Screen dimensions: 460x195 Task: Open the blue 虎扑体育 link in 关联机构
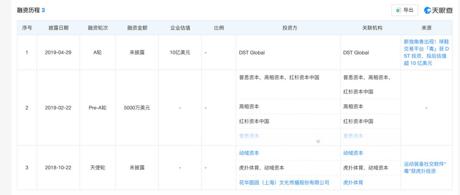point(353,183)
